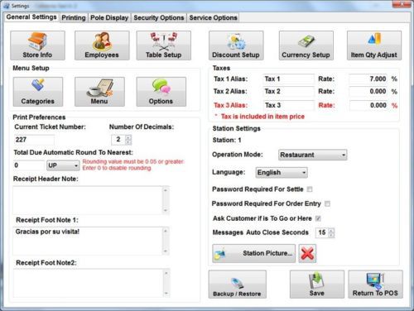Screen dimensions: 414x311
Task: Open Currency Setup
Action: [306, 45]
